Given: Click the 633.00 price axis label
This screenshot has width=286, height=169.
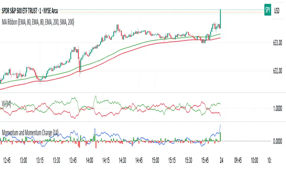Looking at the screenshot, I should 277,43.
